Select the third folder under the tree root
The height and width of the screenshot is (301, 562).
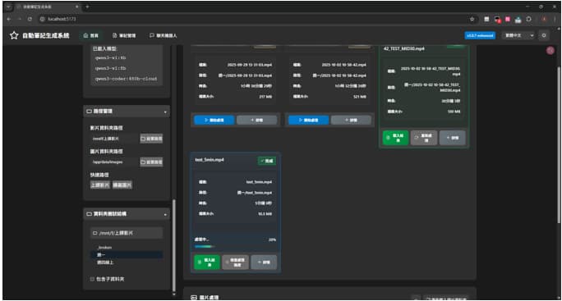click(104, 262)
